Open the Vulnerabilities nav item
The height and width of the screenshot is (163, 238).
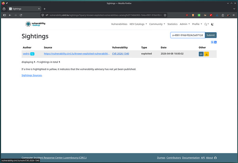point(119,24)
